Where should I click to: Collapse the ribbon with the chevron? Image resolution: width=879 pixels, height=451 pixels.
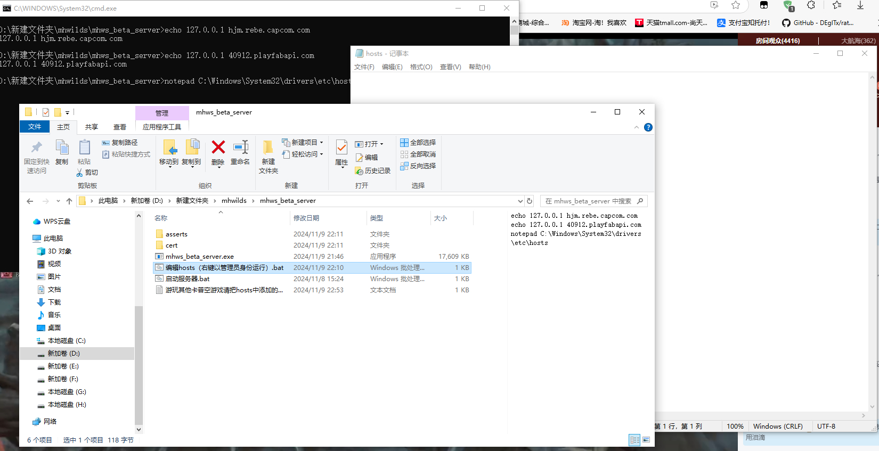tap(637, 127)
